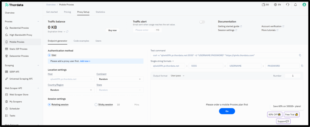Click Web Scraper Store icon
The height and width of the screenshot is (127, 310).
(x=7, y=94)
